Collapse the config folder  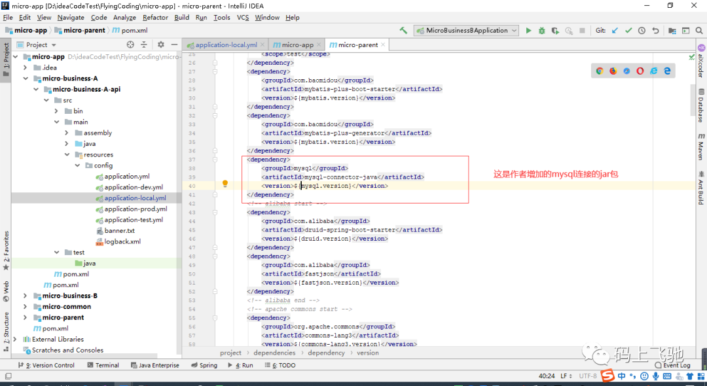[77, 166]
